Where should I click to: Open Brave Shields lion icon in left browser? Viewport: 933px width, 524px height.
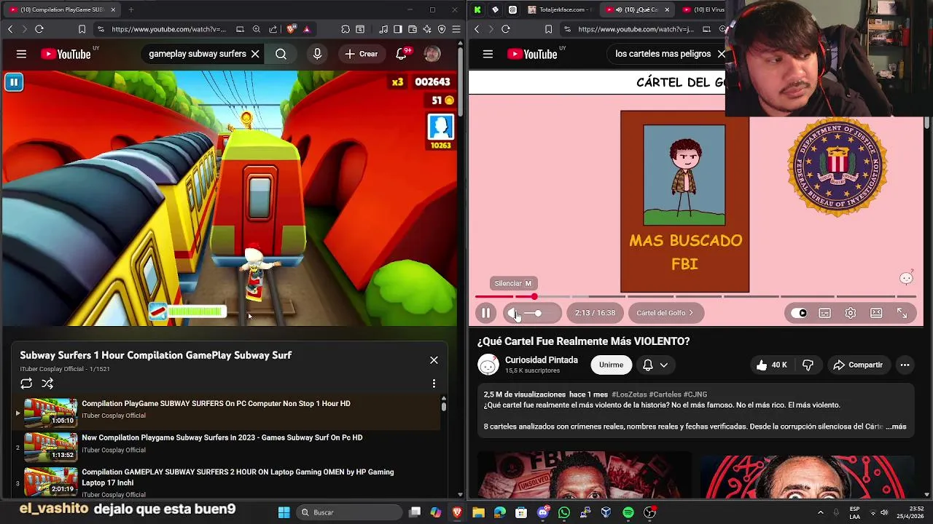(x=292, y=29)
